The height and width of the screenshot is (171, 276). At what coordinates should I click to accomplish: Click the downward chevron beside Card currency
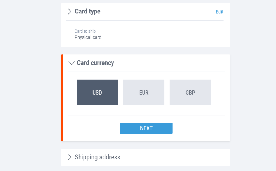click(71, 63)
